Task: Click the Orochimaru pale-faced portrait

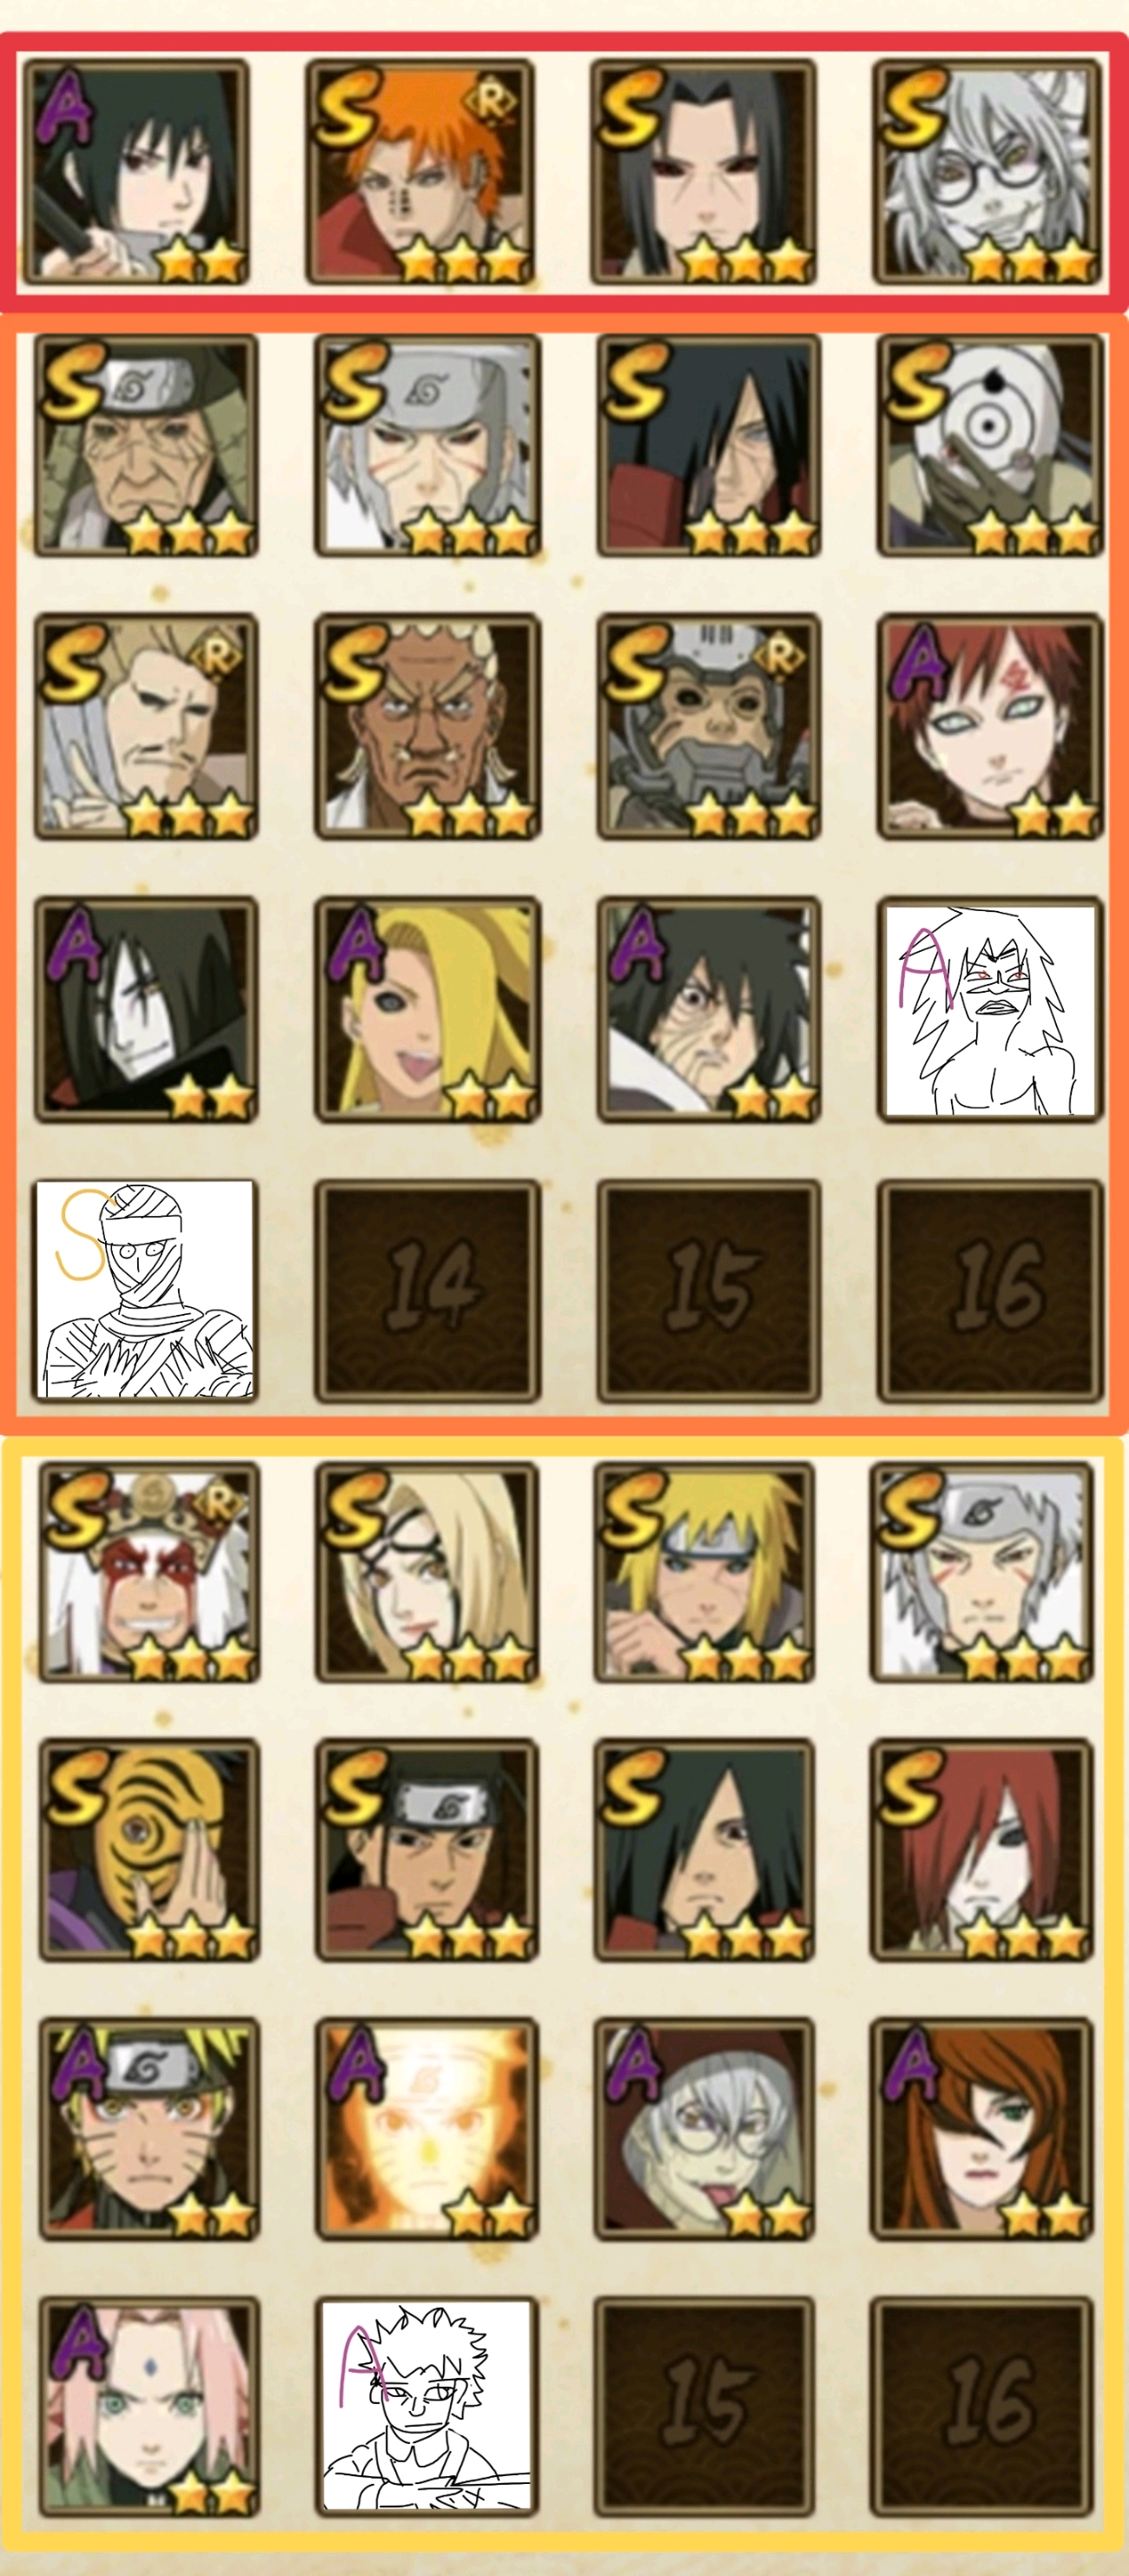Action: tap(146, 1009)
